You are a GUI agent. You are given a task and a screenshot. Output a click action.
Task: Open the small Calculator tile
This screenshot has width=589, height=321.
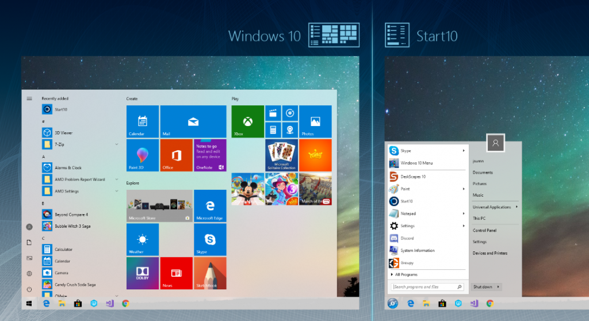click(273, 130)
